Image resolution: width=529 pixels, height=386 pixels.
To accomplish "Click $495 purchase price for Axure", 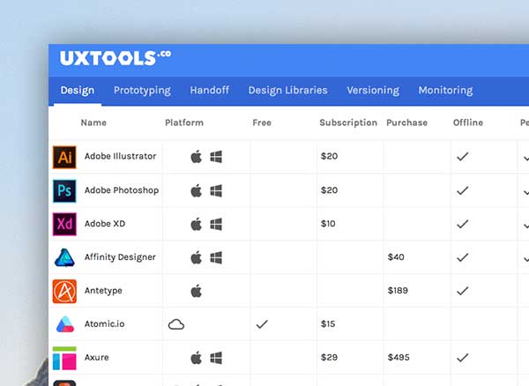I will click(x=399, y=357).
